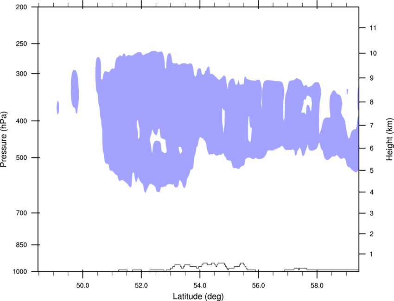
Task: Pick the 7 km height label
Action: pyautogui.click(x=372, y=125)
